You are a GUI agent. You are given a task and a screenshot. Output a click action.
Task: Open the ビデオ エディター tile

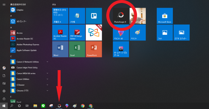coord(182,32)
